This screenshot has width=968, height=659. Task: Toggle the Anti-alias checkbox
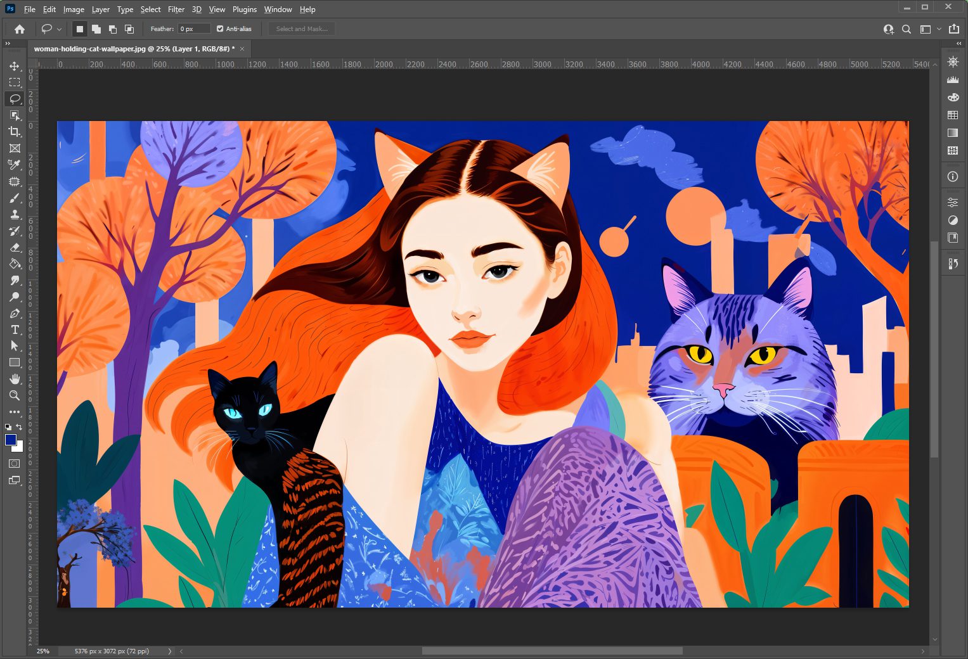pos(220,29)
